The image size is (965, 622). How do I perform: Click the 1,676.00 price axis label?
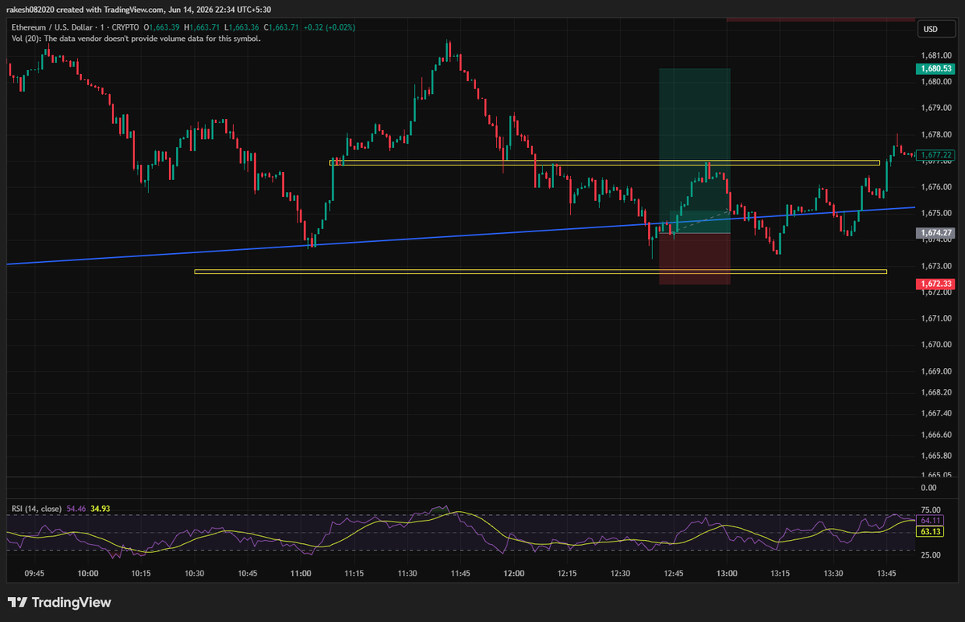click(x=936, y=187)
